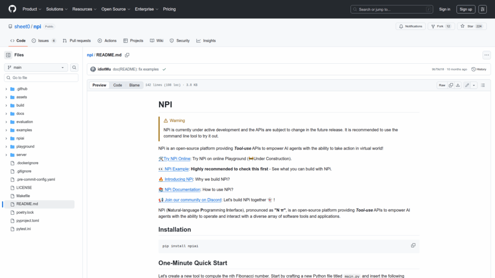Open the Pull requests tab

(x=77, y=41)
